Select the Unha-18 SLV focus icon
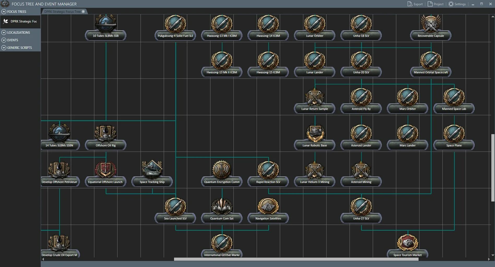This screenshot has width=495, height=267. coord(361,23)
